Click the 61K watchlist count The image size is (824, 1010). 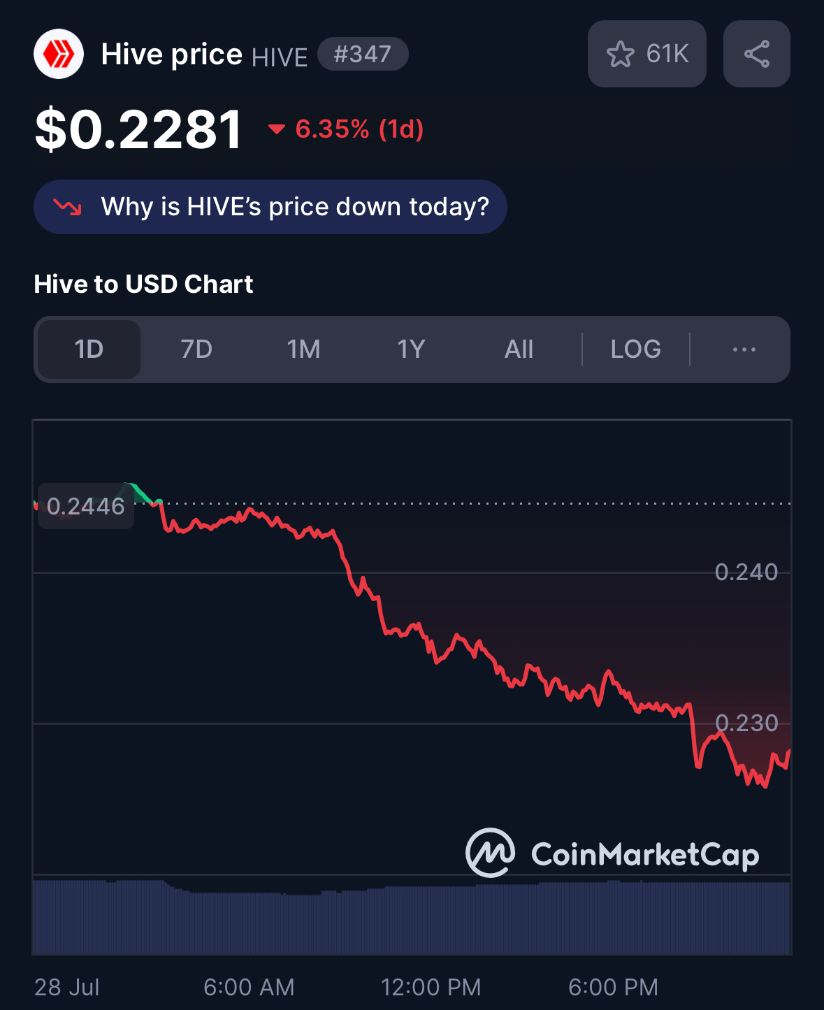click(x=667, y=54)
